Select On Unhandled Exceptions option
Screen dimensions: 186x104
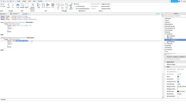click(82, 9)
